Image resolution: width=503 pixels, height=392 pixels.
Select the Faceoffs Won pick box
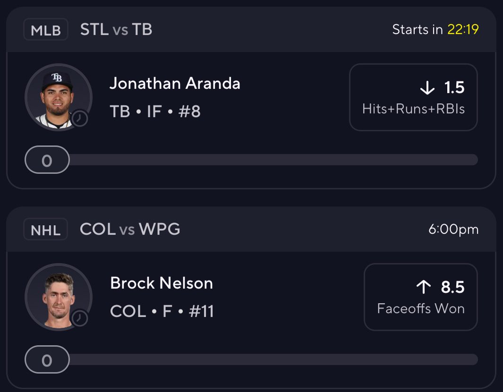pyautogui.click(x=420, y=297)
